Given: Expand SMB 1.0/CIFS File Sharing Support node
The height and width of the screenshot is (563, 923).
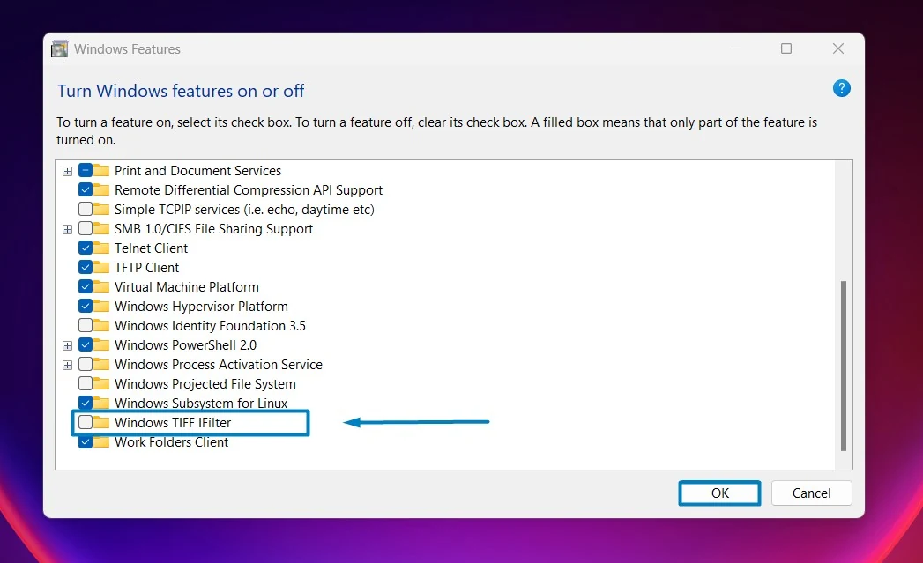Looking at the screenshot, I should 67,229.
